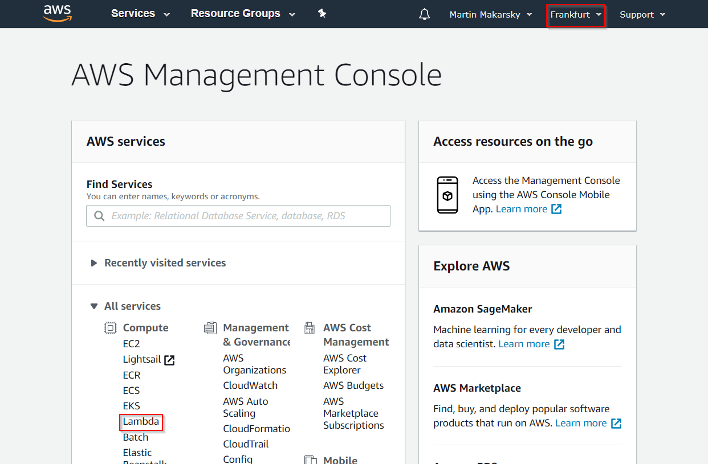
Task: Click the Compute category chip icon
Action: click(110, 327)
